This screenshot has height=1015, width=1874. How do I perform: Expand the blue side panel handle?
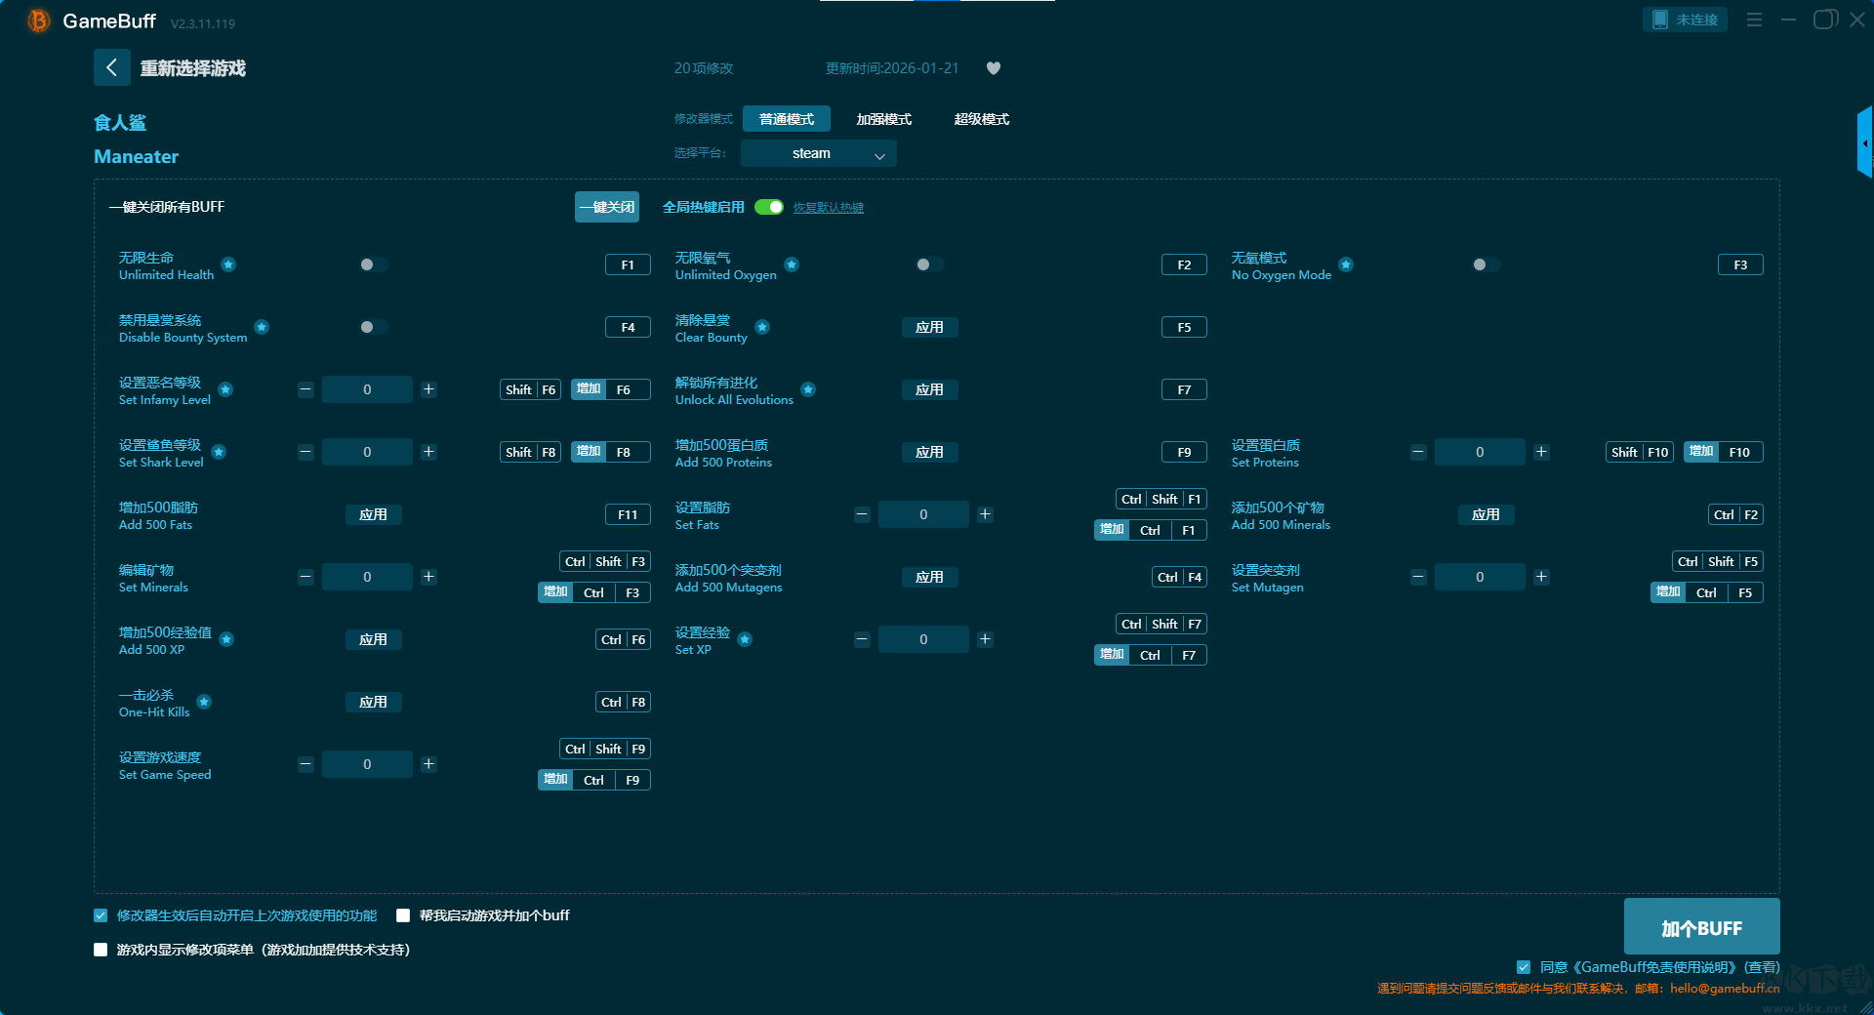point(1864,142)
